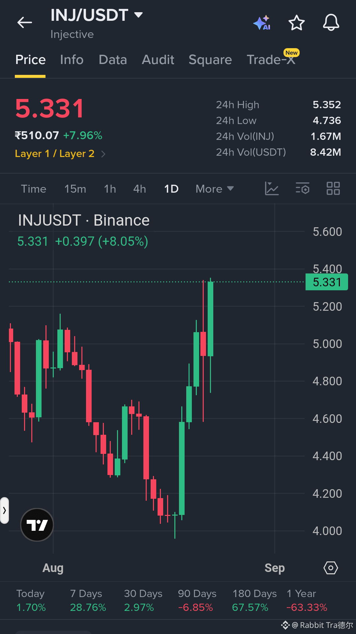The width and height of the screenshot is (356, 634).
Task: Add INJ/USDT to favorites star
Action: (297, 23)
